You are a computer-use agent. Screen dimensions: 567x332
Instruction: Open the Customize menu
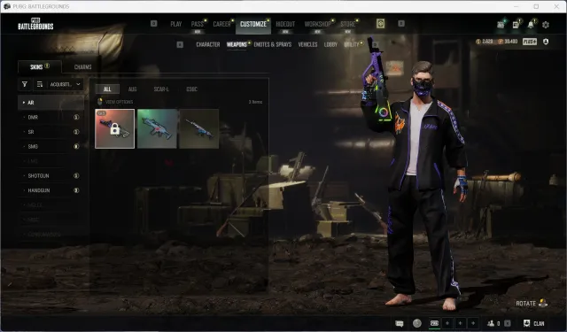click(253, 24)
